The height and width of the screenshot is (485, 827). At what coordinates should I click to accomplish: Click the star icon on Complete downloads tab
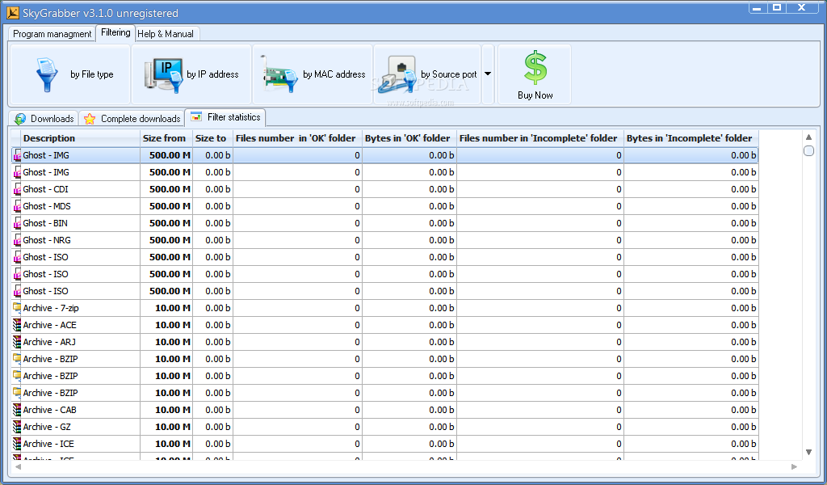point(90,119)
